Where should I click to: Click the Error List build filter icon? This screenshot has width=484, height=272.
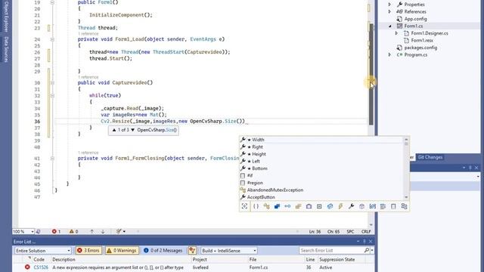tap(192, 250)
